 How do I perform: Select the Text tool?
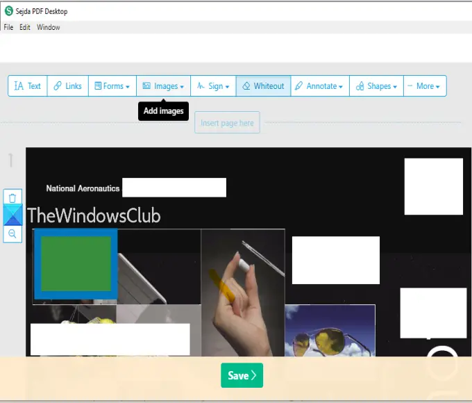28,86
